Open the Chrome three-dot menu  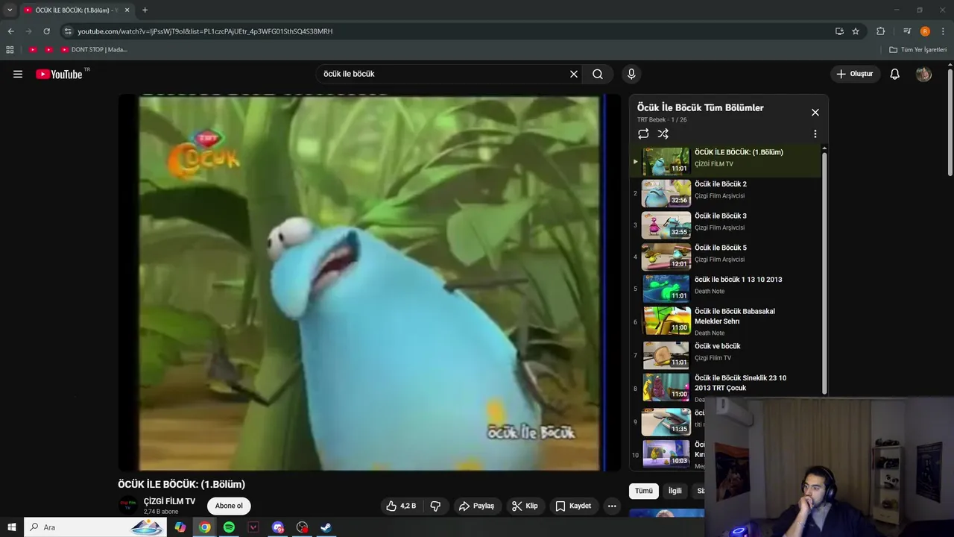click(944, 31)
